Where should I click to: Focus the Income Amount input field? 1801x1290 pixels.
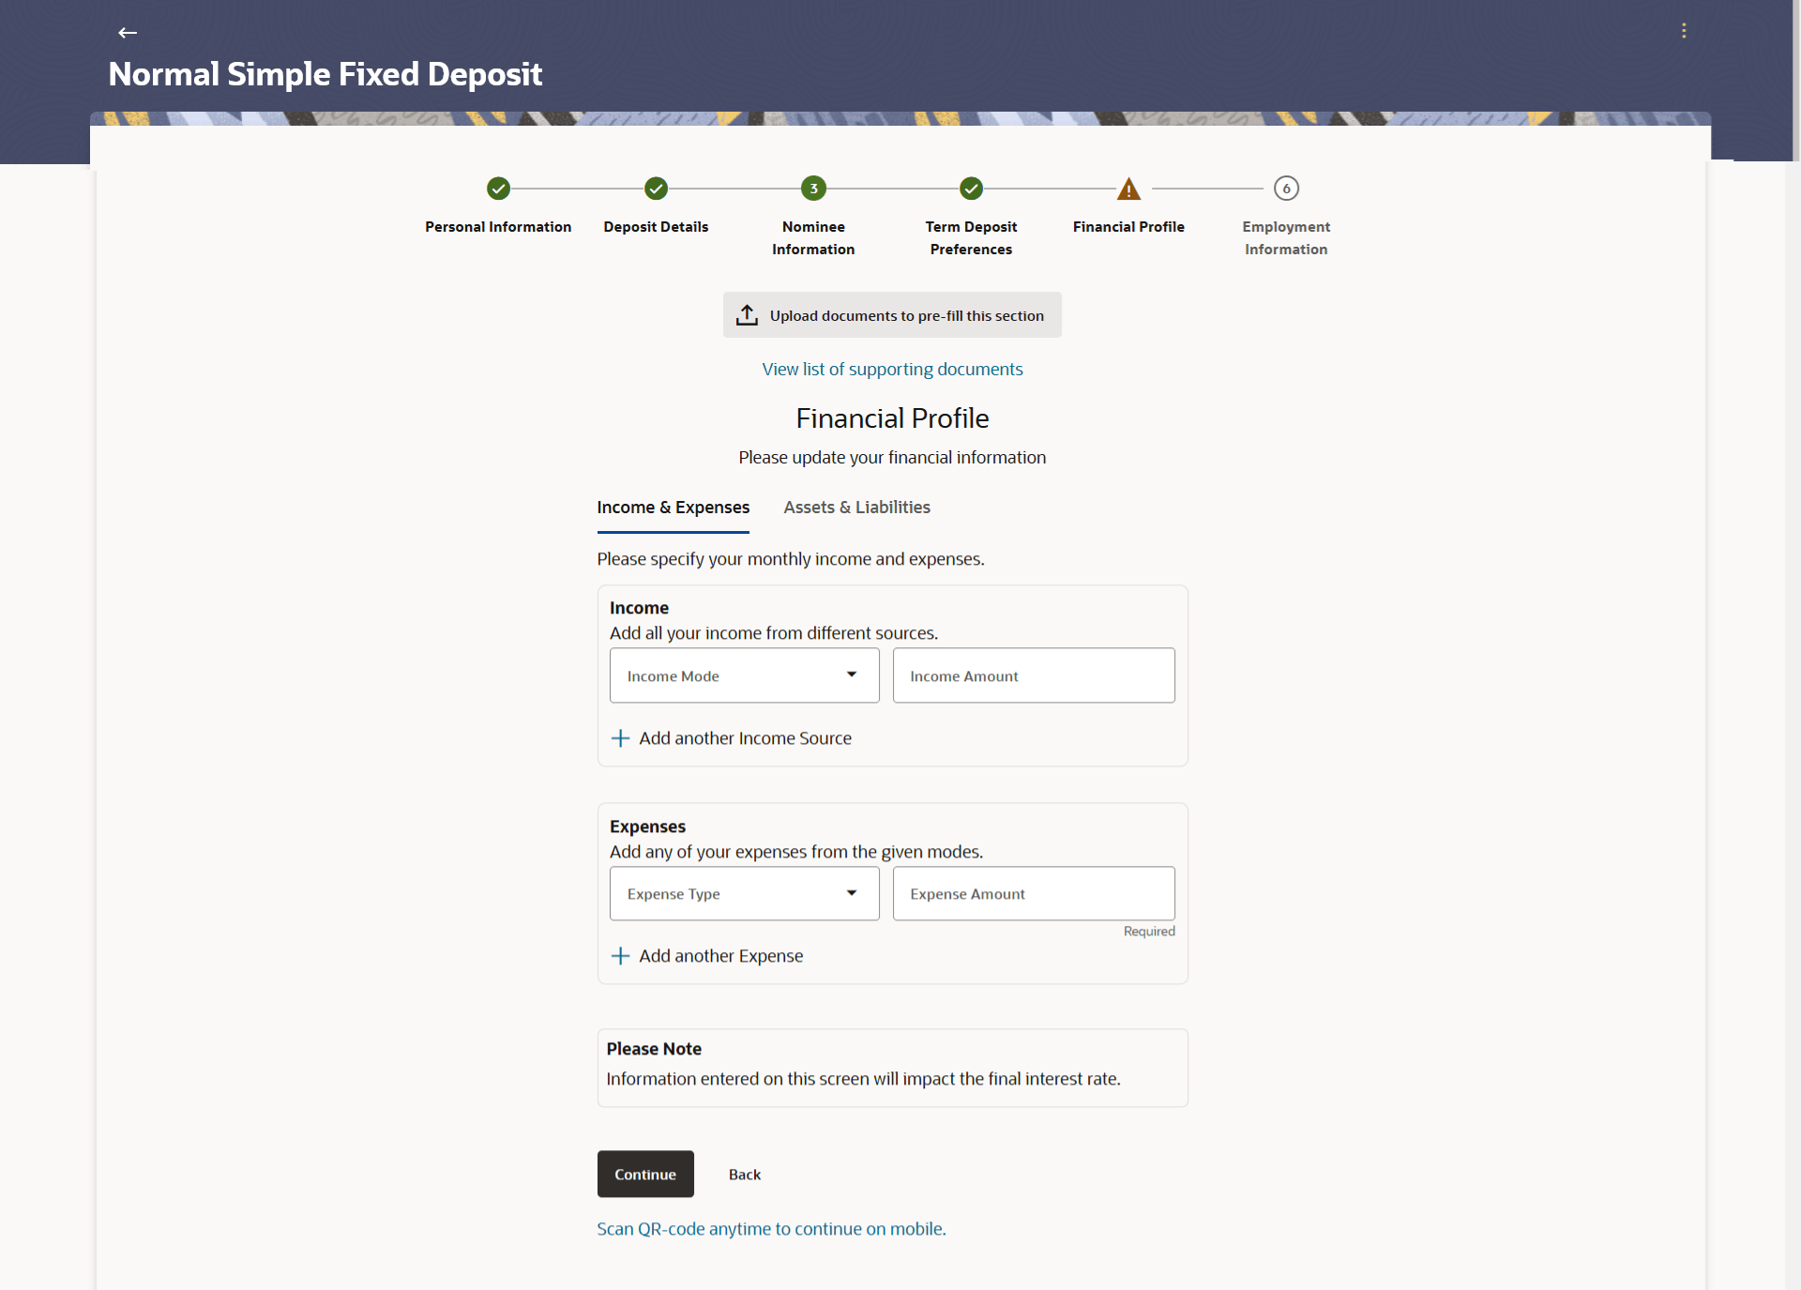[x=1033, y=675]
